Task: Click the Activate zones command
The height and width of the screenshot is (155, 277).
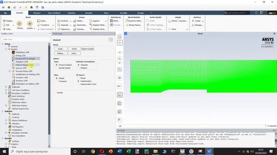Action: 79,29
